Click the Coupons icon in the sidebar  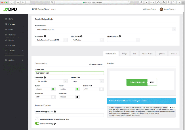6,45
